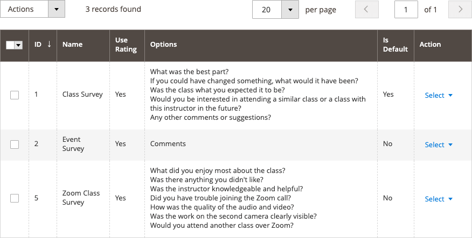472x238 pixels.
Task: Open the Actions dropdown
Action: point(32,9)
